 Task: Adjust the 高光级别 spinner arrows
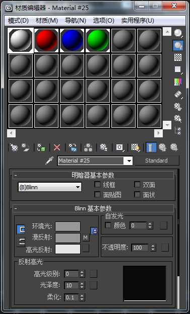point(82,274)
